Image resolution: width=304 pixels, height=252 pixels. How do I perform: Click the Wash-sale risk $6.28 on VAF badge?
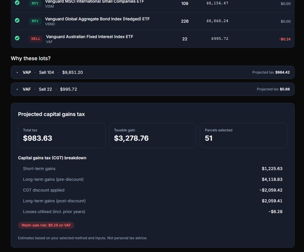click(x=46, y=225)
